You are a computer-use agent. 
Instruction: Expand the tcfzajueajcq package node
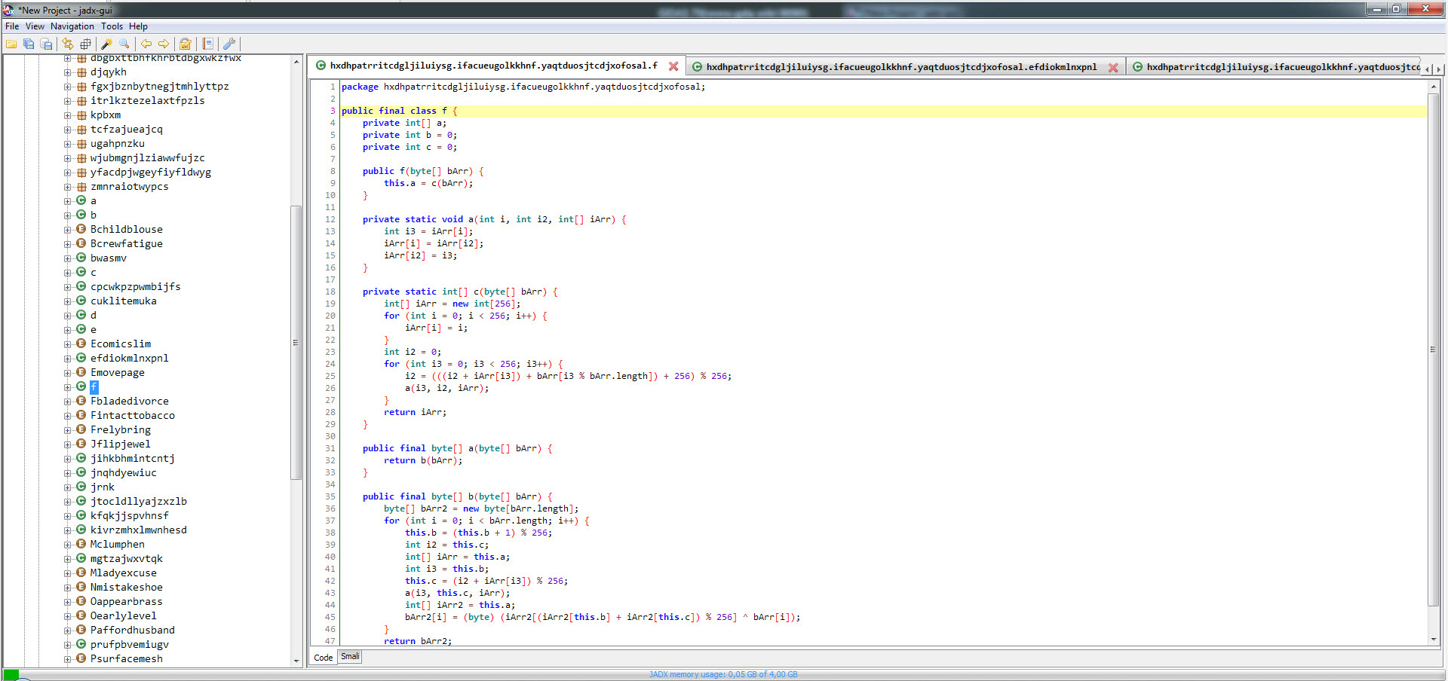(67, 130)
